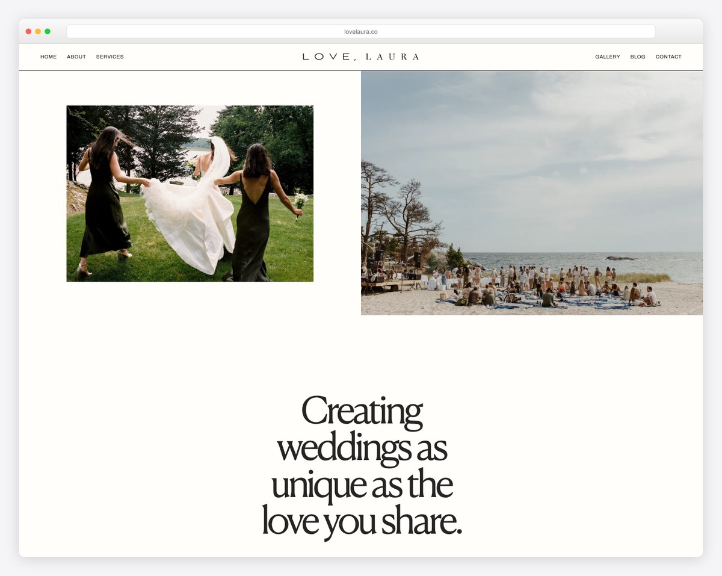
Task: Open the CONTACT page
Action: (x=668, y=57)
